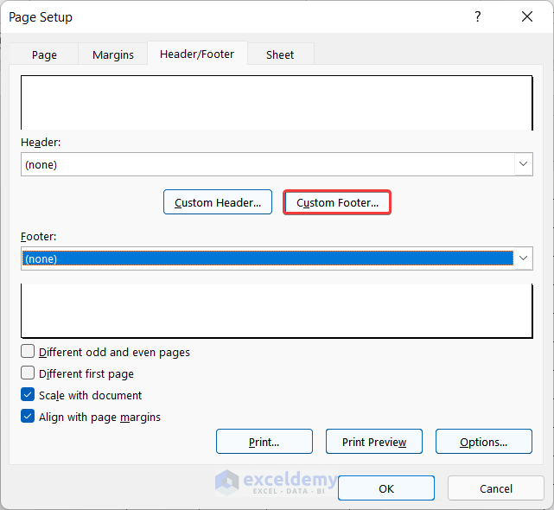Uncheck Scale with document
Image resolution: width=554 pixels, height=510 pixels.
pyautogui.click(x=29, y=395)
